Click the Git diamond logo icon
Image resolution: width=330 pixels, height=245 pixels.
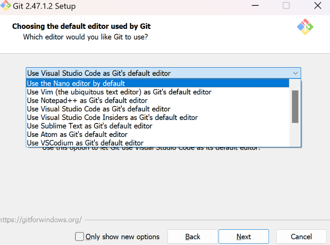[x=305, y=26]
